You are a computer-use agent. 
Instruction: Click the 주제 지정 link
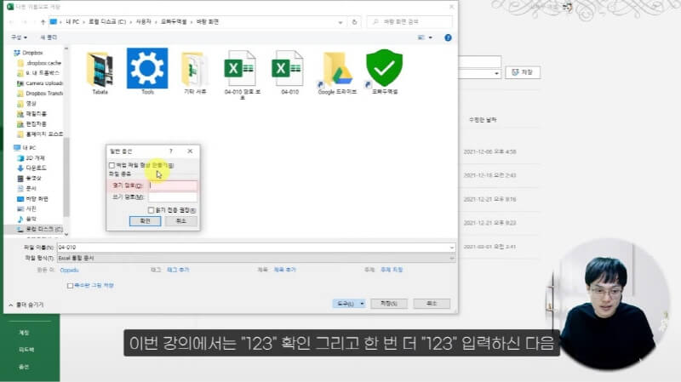[x=392, y=270]
